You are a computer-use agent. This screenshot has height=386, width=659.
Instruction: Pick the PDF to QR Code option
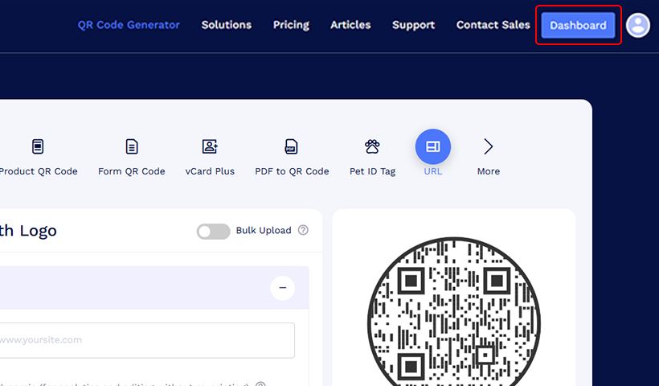click(291, 147)
